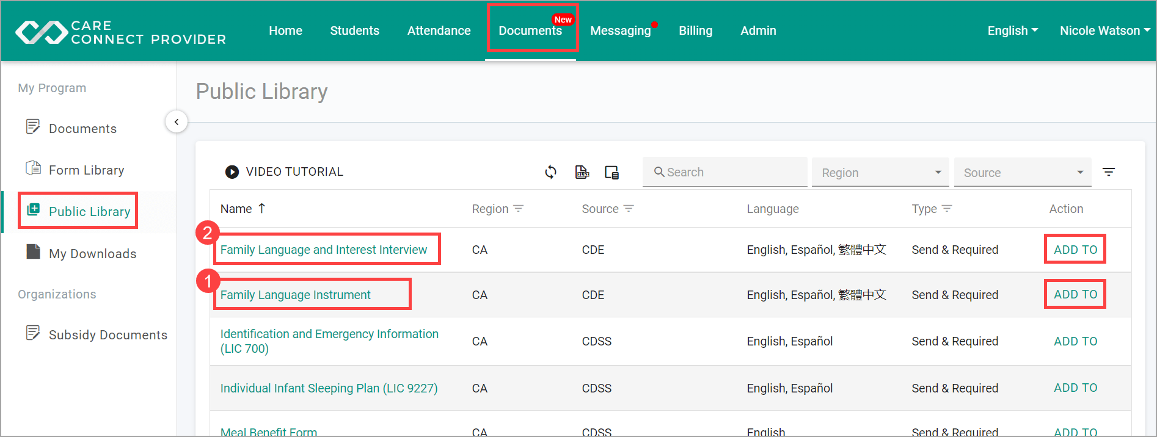The image size is (1157, 437).
Task: Sort the table by the Name column
Action: [x=236, y=209]
